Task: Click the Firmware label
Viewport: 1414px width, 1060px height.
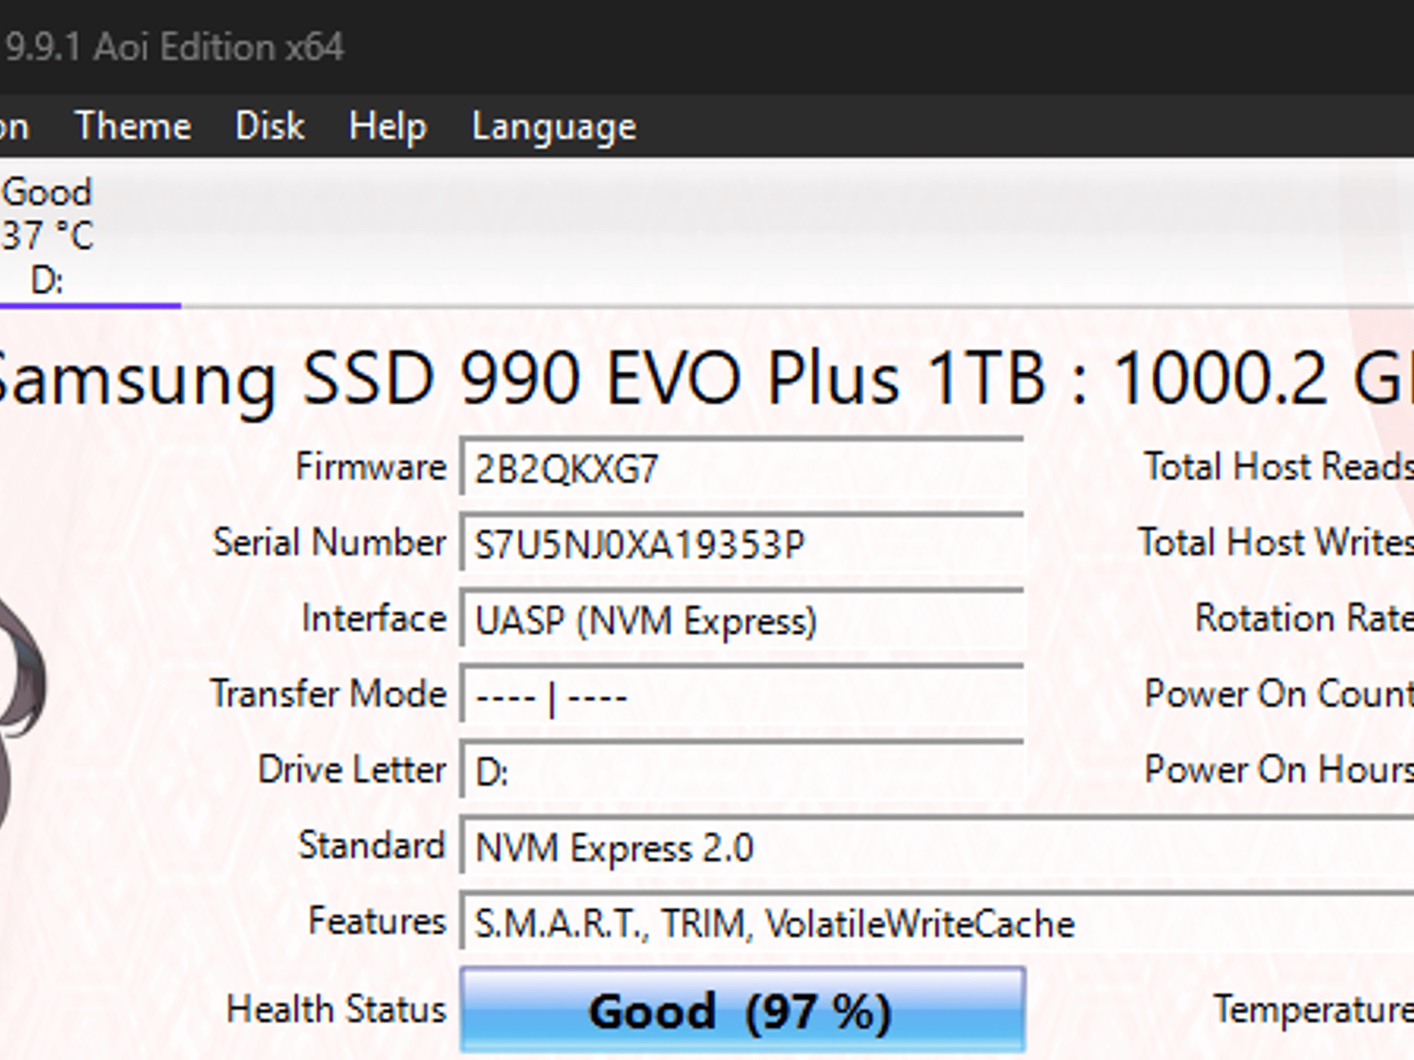Action: pyautogui.click(x=371, y=467)
